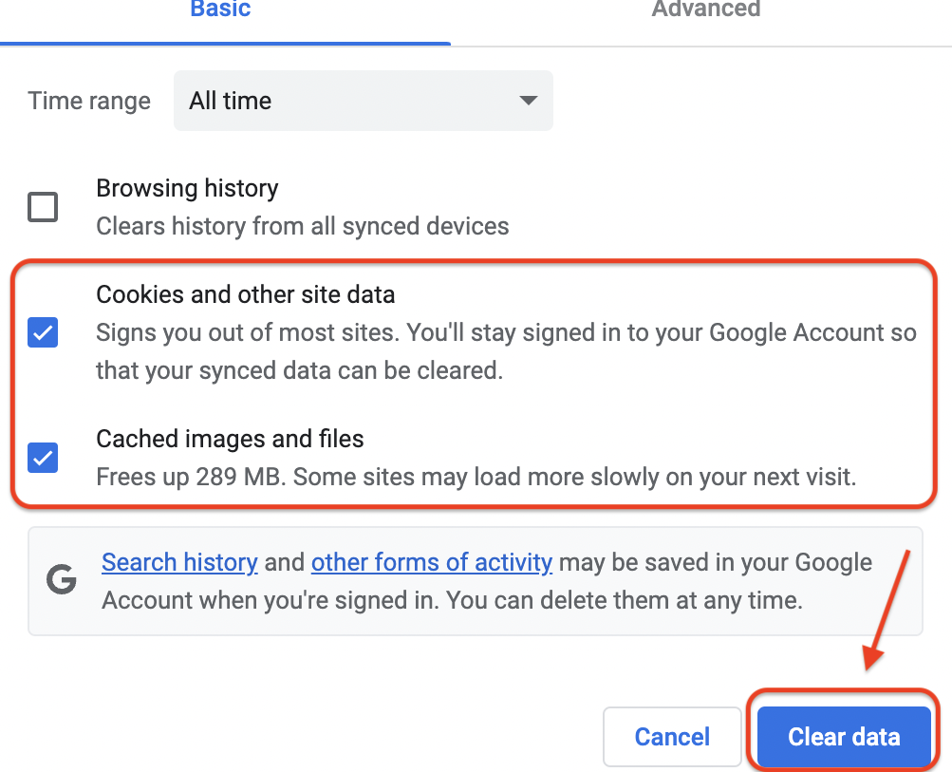Click the Cookies and other site data title
Image resolution: width=952 pixels, height=772 pixels.
coord(245,294)
